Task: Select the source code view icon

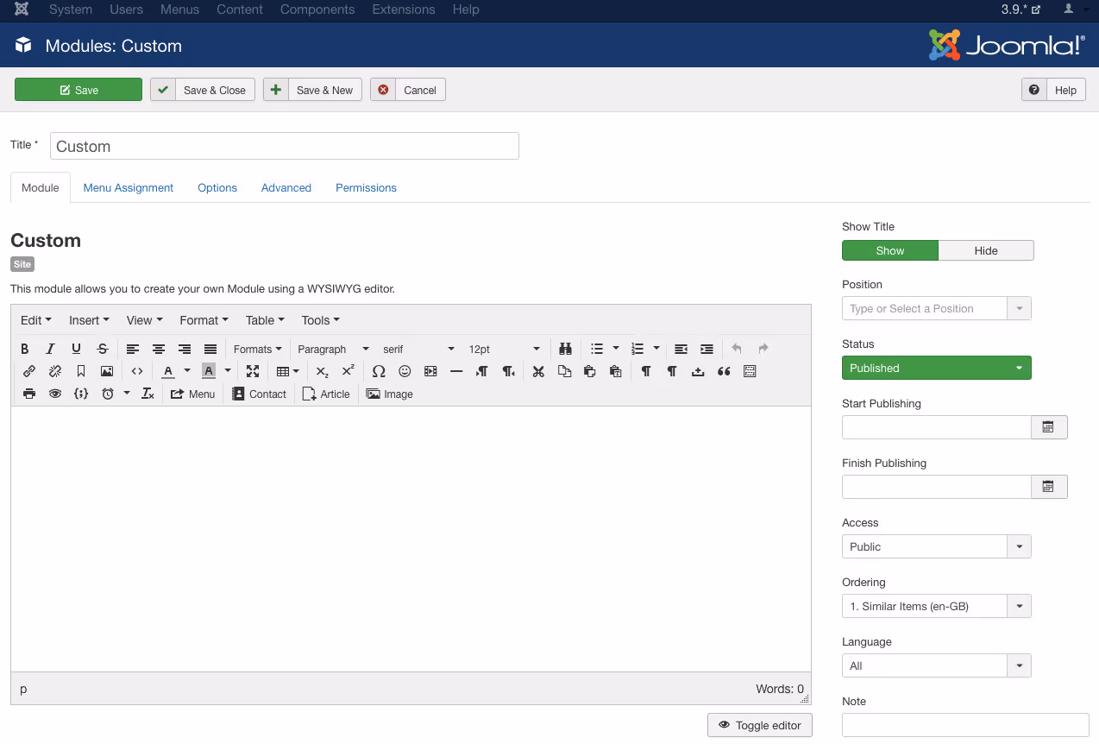Action: [136, 371]
